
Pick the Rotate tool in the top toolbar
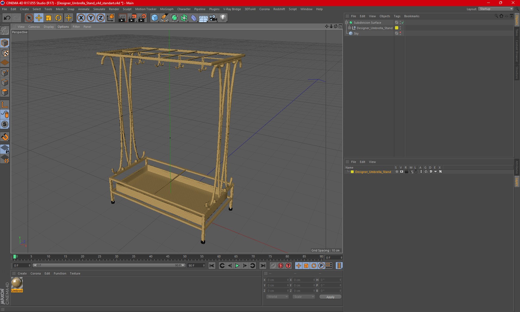click(58, 18)
